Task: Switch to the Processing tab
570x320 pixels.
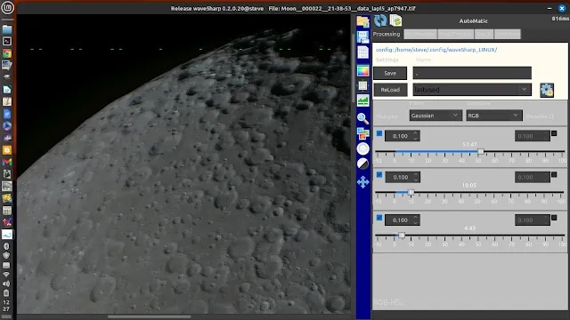Action: pyautogui.click(x=387, y=34)
